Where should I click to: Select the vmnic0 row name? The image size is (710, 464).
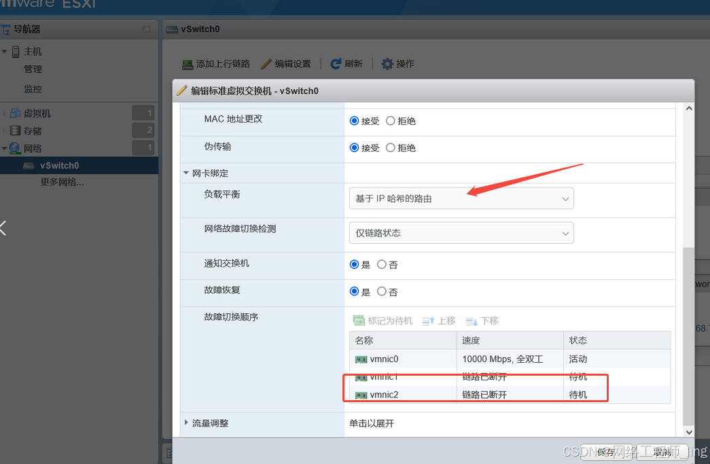point(384,359)
